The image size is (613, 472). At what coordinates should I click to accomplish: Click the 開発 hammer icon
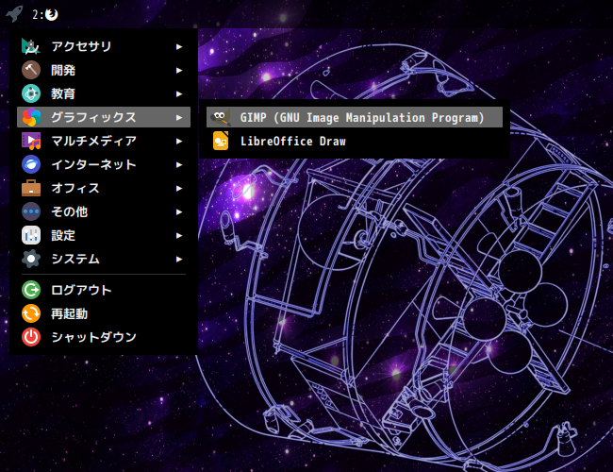coord(31,70)
